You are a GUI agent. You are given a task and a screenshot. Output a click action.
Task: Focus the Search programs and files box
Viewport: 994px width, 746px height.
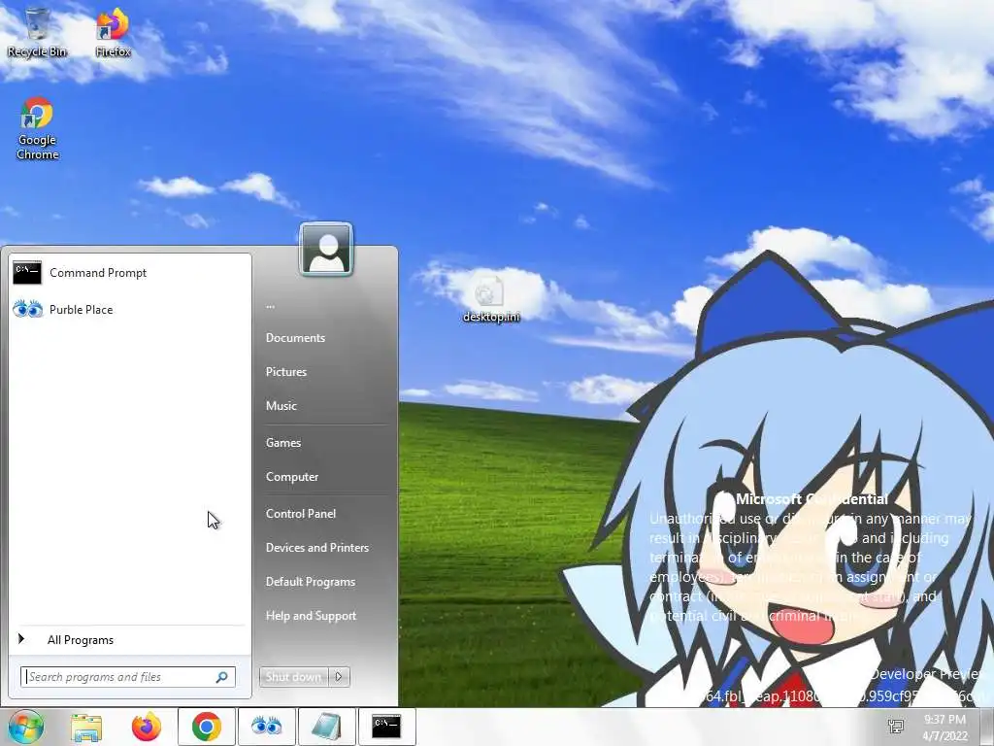[128, 677]
